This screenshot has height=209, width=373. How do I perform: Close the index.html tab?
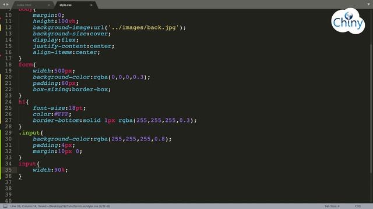click(x=49, y=5)
